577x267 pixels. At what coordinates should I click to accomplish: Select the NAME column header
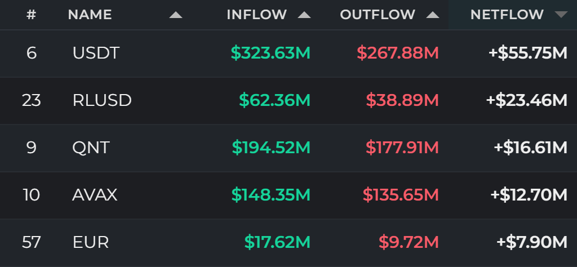click(90, 15)
